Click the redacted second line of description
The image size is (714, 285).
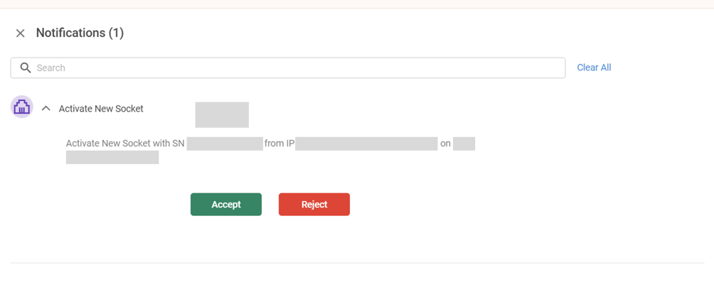point(112,157)
